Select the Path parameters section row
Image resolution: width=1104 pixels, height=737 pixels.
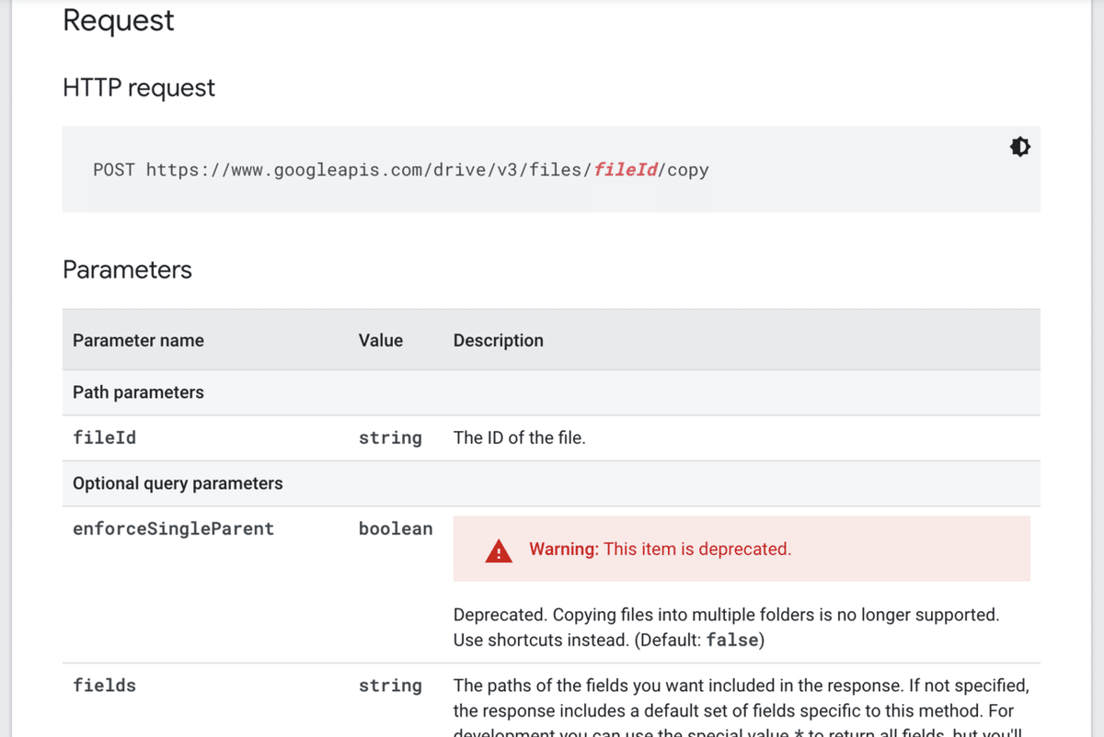tap(138, 392)
